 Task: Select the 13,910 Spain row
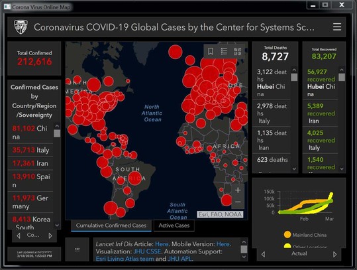click(x=30, y=180)
